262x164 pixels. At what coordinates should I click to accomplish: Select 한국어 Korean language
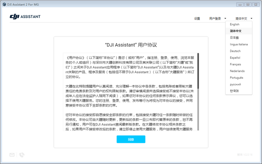pyautogui.click(x=239, y=91)
